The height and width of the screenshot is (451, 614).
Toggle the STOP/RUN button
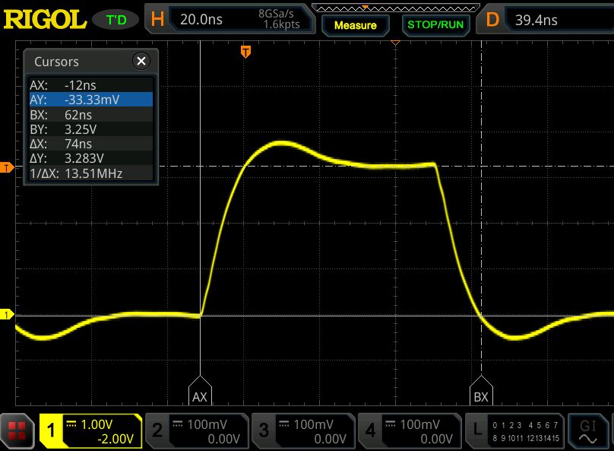(435, 24)
